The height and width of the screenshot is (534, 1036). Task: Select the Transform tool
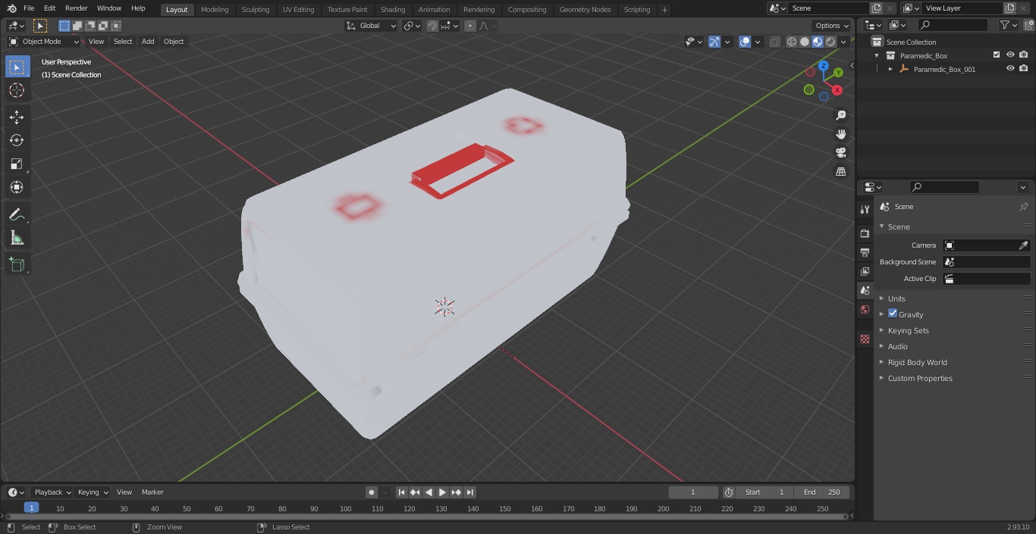tap(17, 187)
